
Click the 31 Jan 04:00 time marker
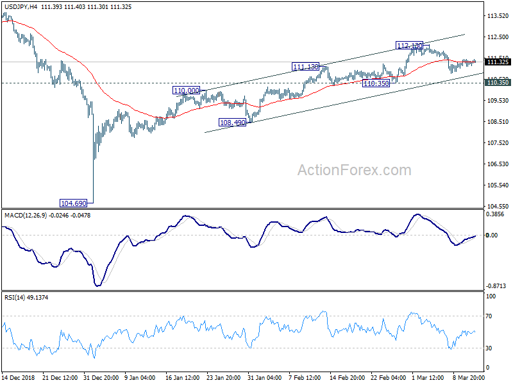pyautogui.click(x=264, y=377)
